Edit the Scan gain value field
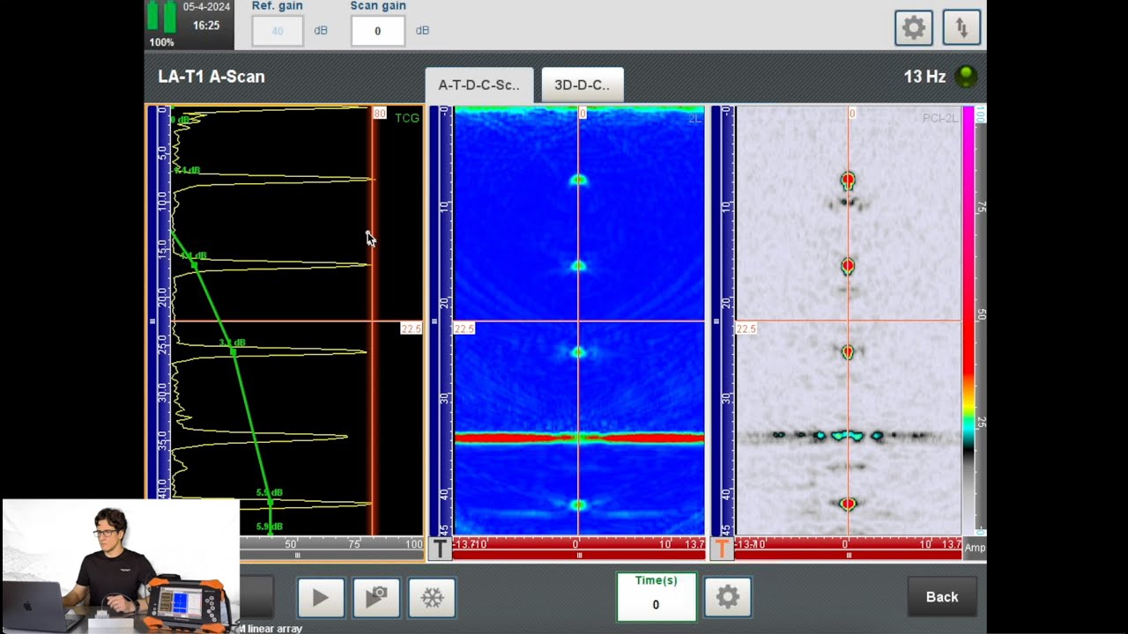 click(x=378, y=31)
